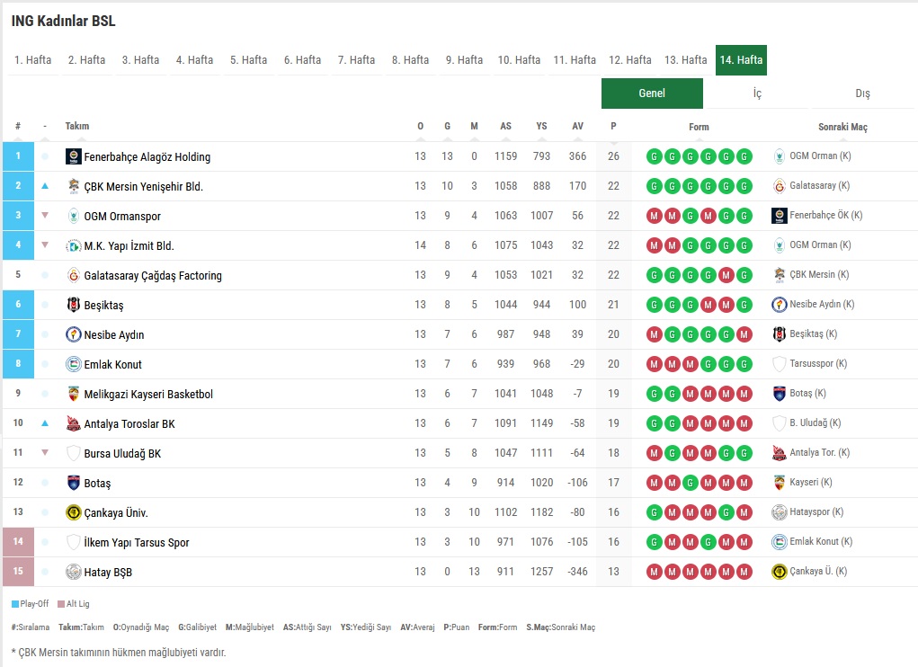Click ÇBK Mersin Yenişehir Bld. team logo
Image resolution: width=918 pixels, height=667 pixels.
pos(73,186)
